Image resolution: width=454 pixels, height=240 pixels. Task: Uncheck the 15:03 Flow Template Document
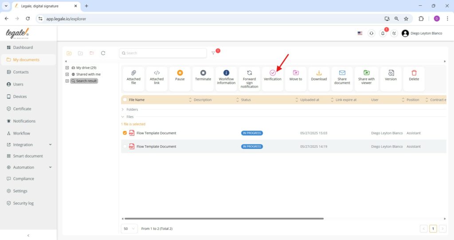point(125,133)
